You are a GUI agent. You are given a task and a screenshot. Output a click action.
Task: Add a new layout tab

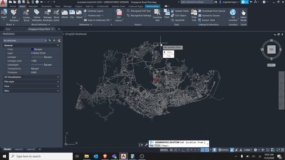(x=40, y=149)
